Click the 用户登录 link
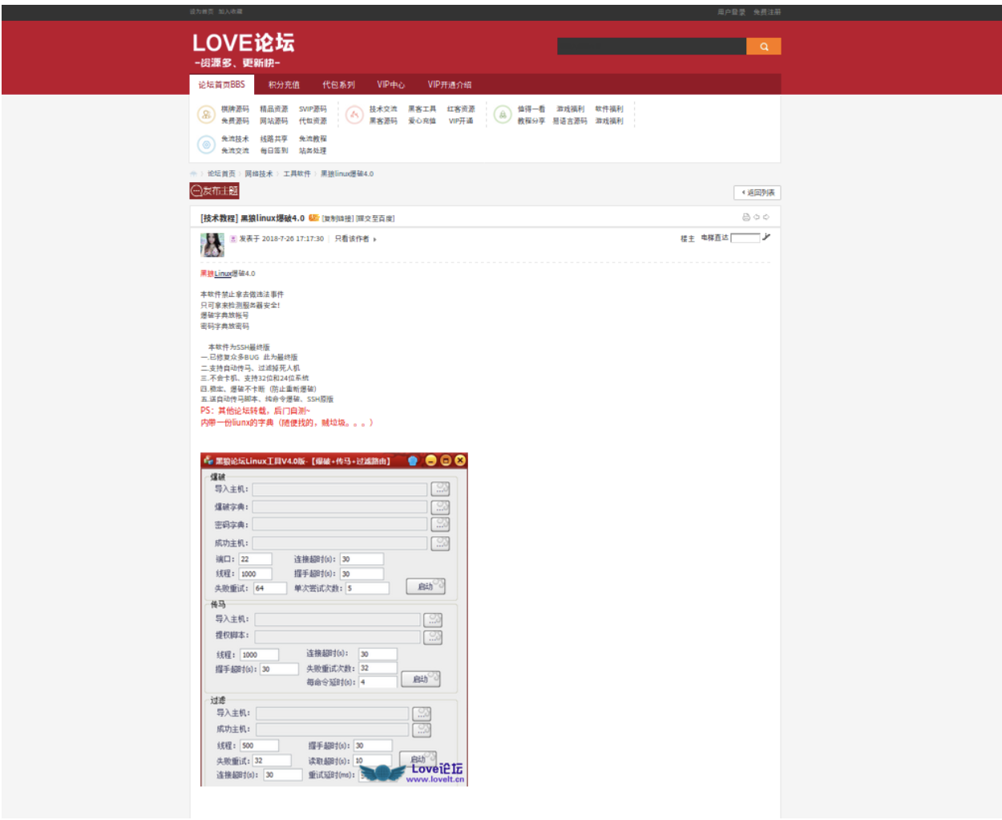This screenshot has width=1002, height=820. point(731,12)
